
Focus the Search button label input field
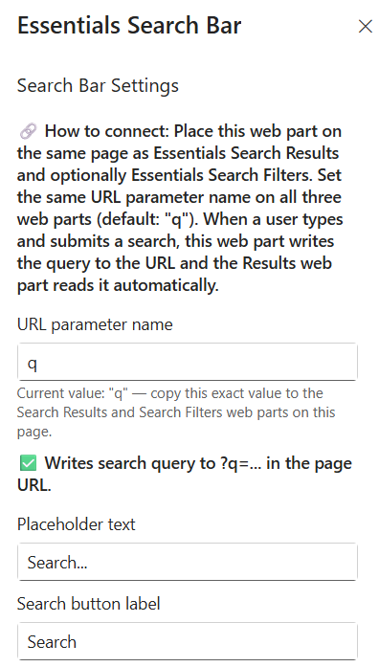click(x=188, y=641)
